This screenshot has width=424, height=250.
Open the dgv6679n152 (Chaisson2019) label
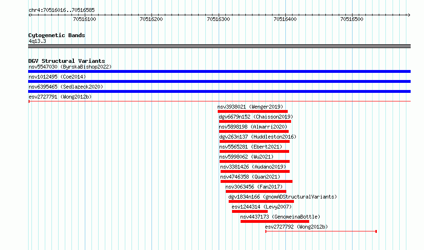coord(256,117)
